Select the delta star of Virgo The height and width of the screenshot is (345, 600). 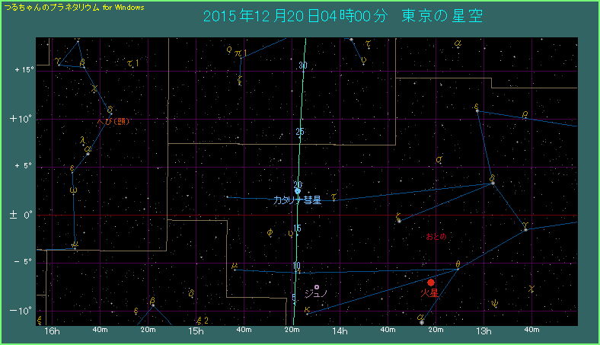tap(493, 183)
